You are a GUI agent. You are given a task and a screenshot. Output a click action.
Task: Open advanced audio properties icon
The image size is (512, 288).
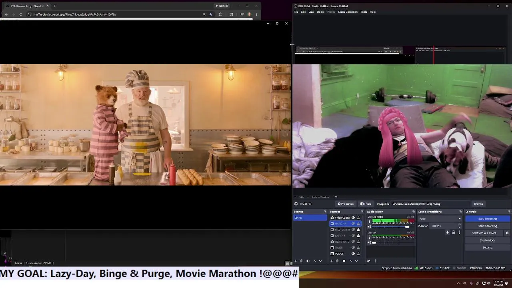pos(369,261)
